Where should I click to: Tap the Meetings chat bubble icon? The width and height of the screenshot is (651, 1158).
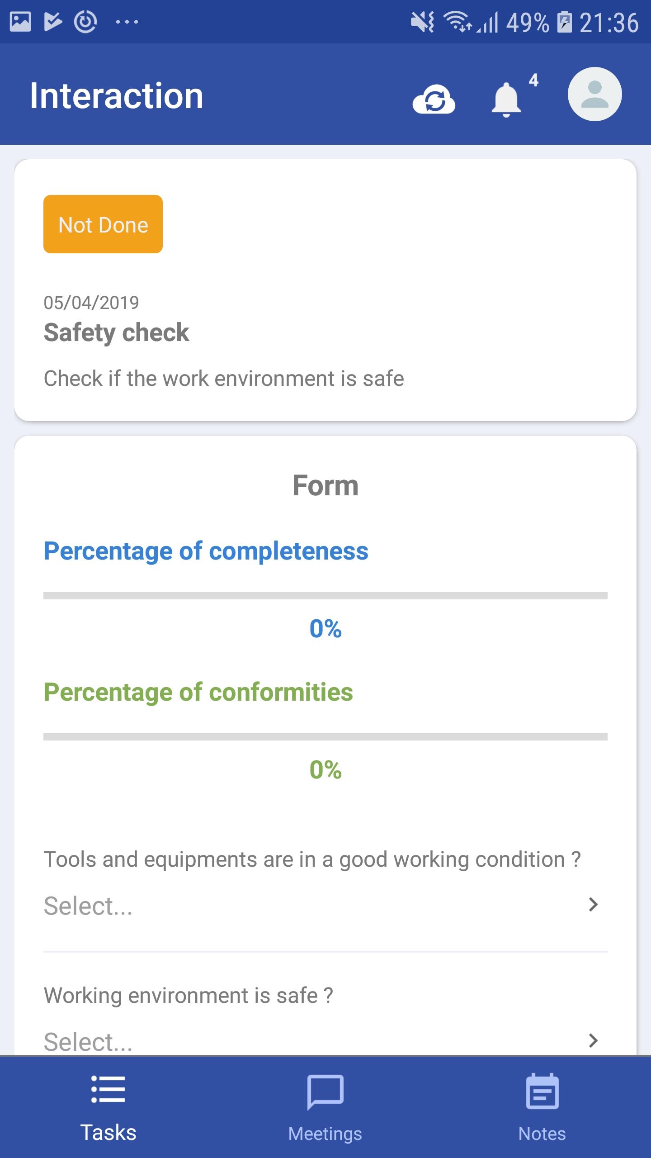pyautogui.click(x=325, y=1092)
